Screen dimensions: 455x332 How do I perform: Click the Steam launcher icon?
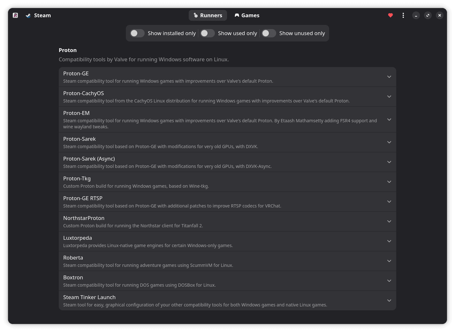tap(28, 15)
